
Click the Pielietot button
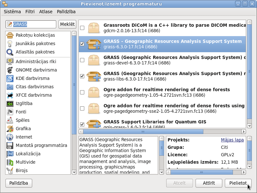(x=238, y=183)
